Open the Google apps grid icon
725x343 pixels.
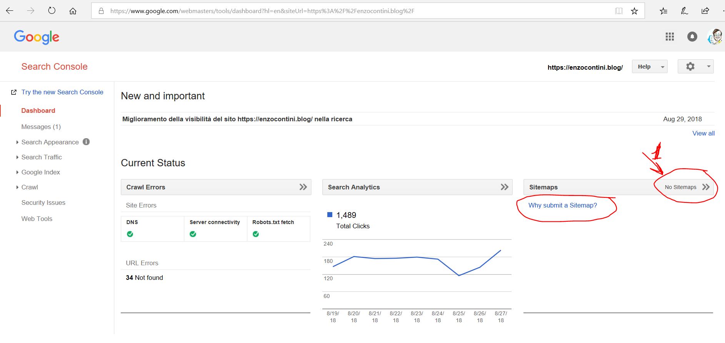point(670,37)
